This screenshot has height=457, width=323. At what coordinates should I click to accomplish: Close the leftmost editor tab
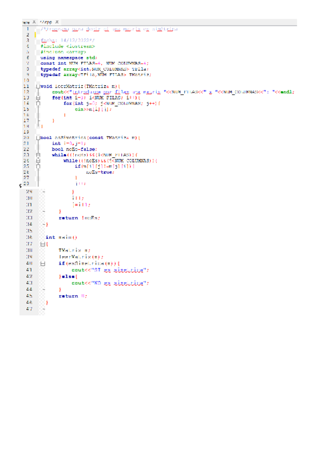[x=34, y=21]
